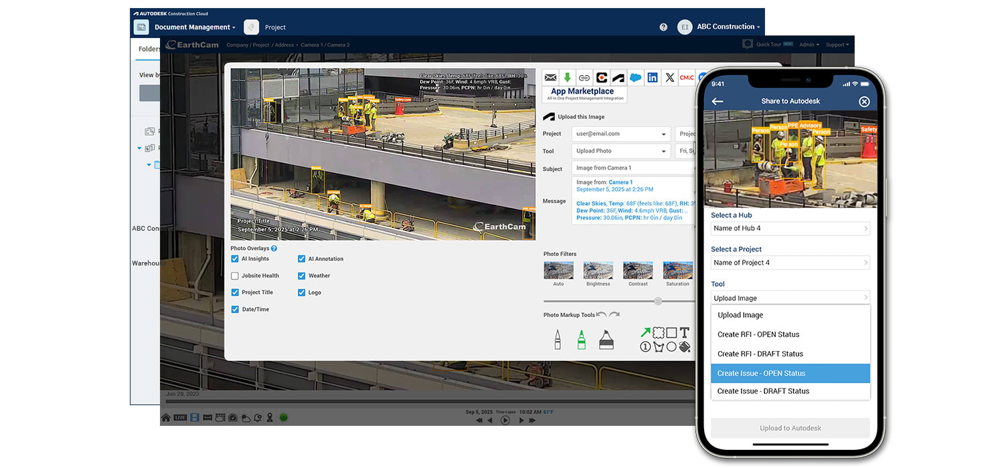Pick the text T markup tool
Image resolution: width=1004 pixels, height=468 pixels.
coord(685,332)
